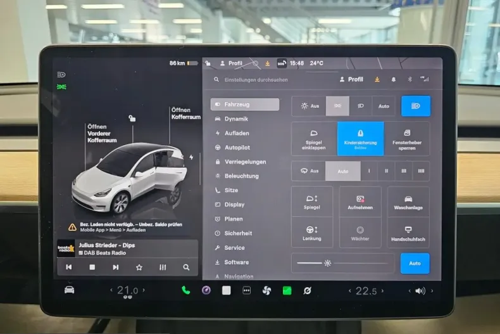
Task: Open the phone app in bottom dock
Action: (x=186, y=290)
